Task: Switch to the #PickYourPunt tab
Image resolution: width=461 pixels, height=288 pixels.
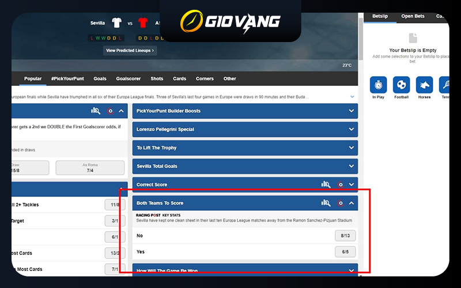Action: (67, 79)
